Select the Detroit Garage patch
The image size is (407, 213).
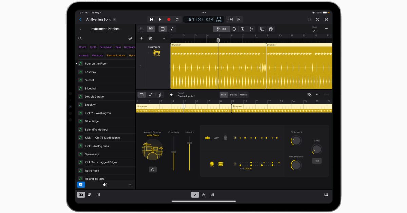tap(105, 97)
